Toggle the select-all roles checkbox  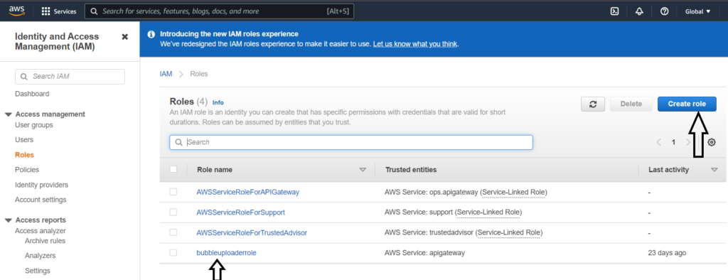click(x=173, y=169)
